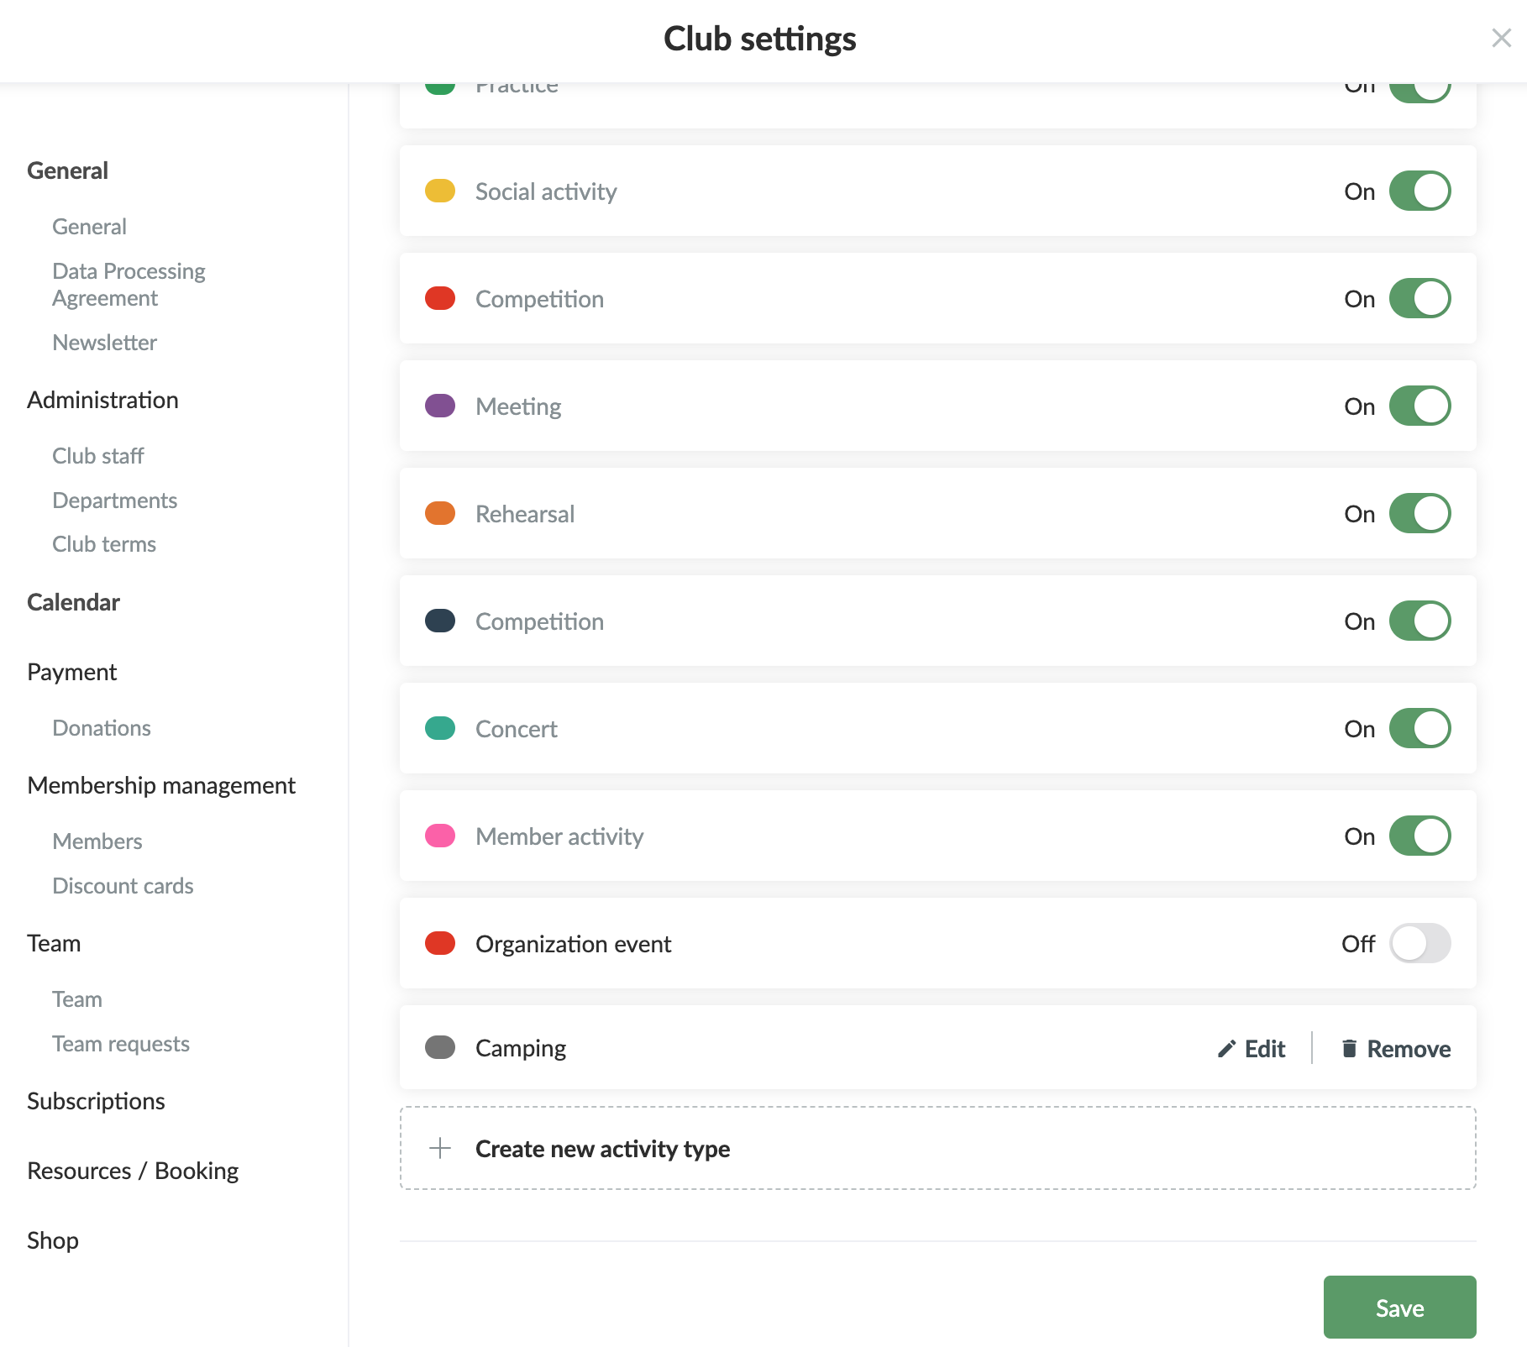Image resolution: width=1527 pixels, height=1347 pixels.
Task: Click Create new activity type
Action: pyautogui.click(x=602, y=1149)
